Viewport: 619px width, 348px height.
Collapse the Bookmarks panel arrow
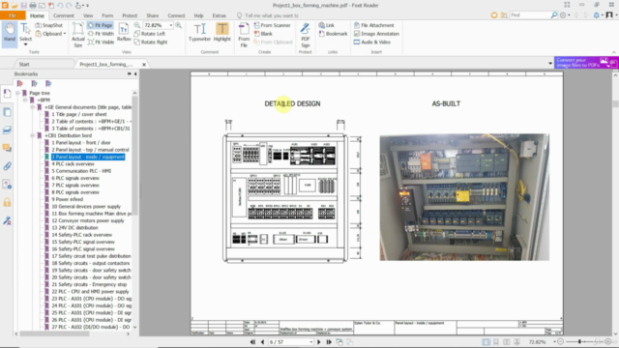point(135,73)
